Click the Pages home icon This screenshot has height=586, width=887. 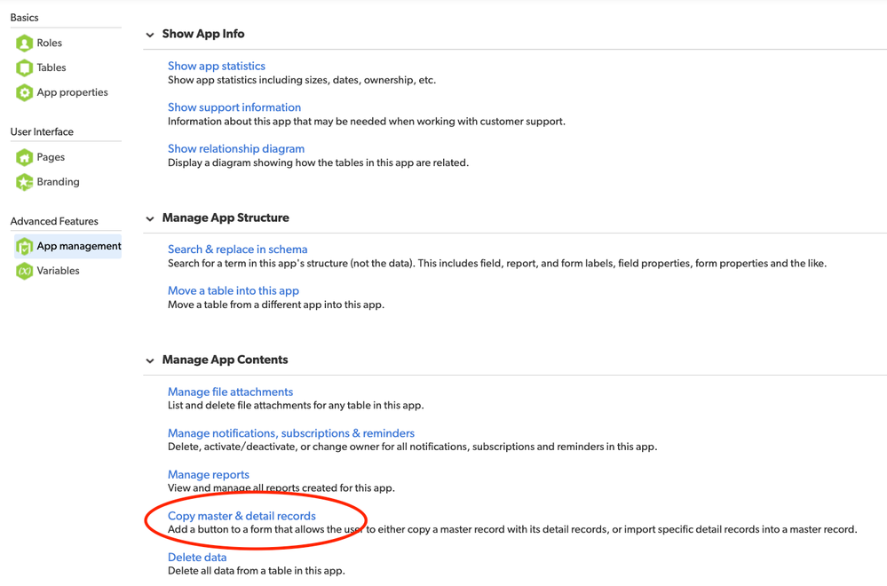pos(24,157)
